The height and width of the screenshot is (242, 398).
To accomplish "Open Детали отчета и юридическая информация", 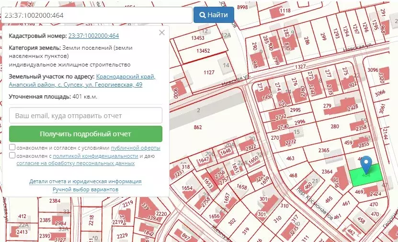I will point(85,181).
